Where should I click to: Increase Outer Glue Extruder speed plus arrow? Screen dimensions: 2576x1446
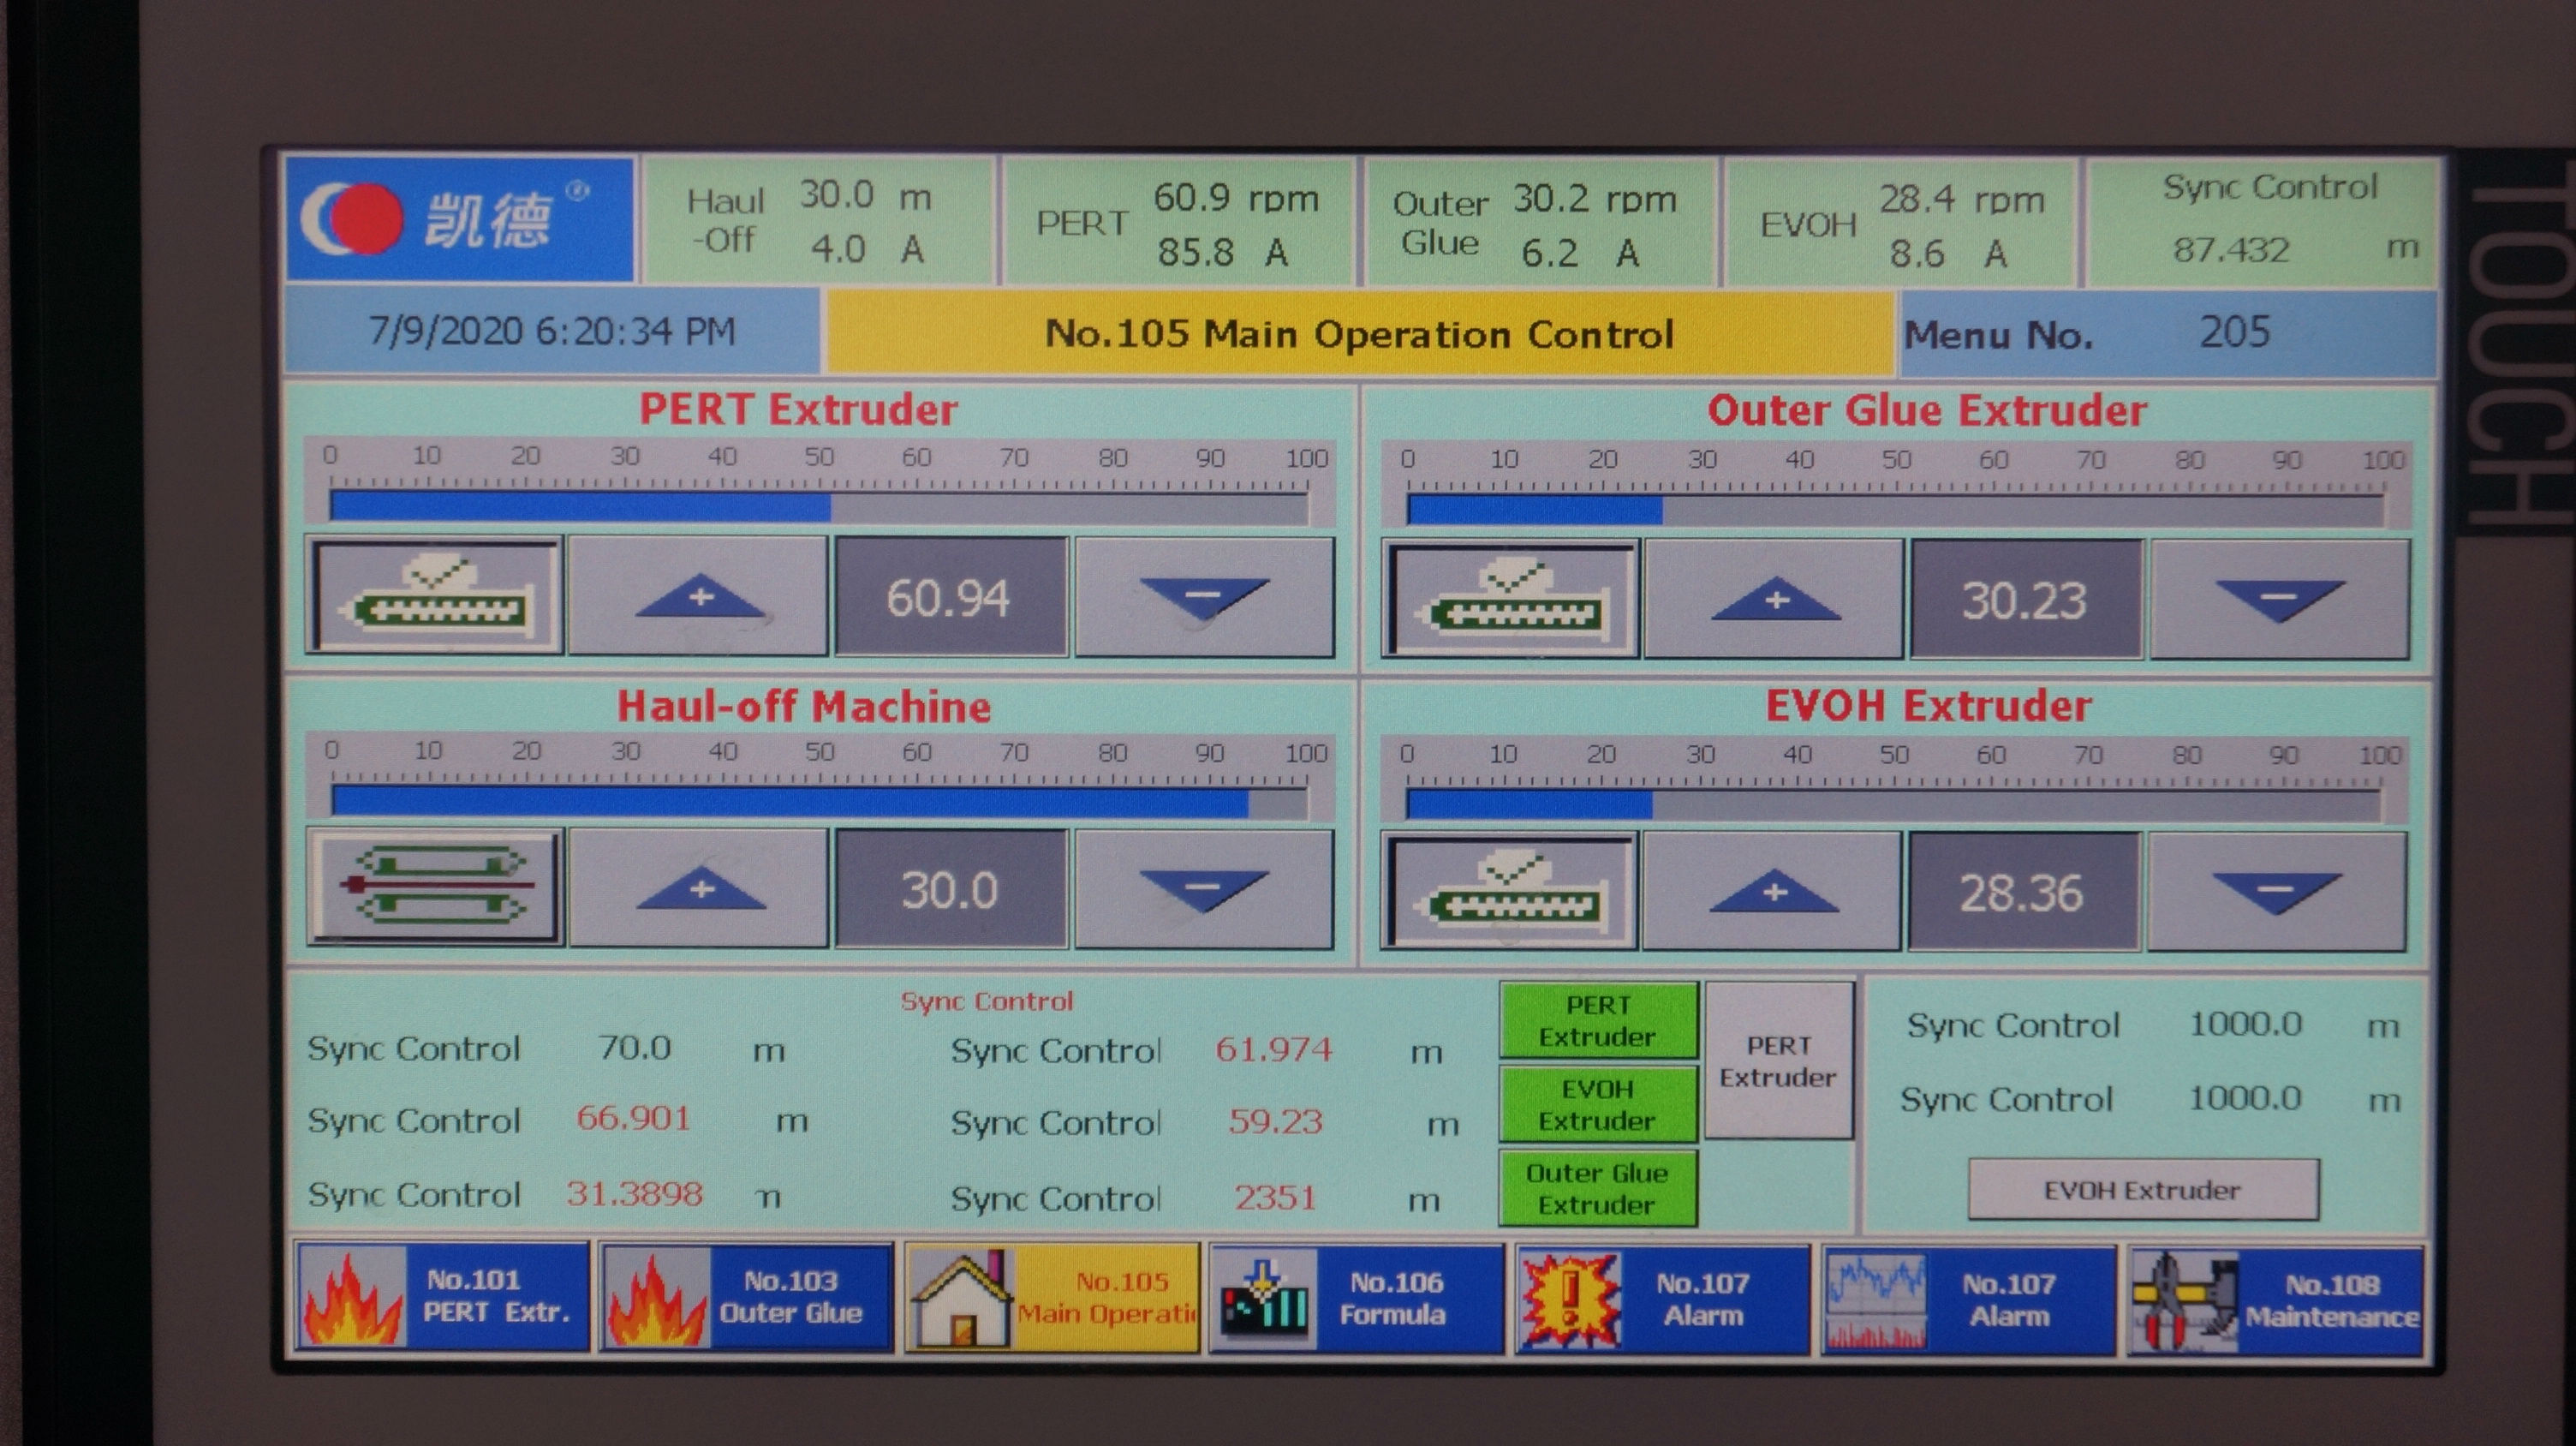tap(1774, 599)
